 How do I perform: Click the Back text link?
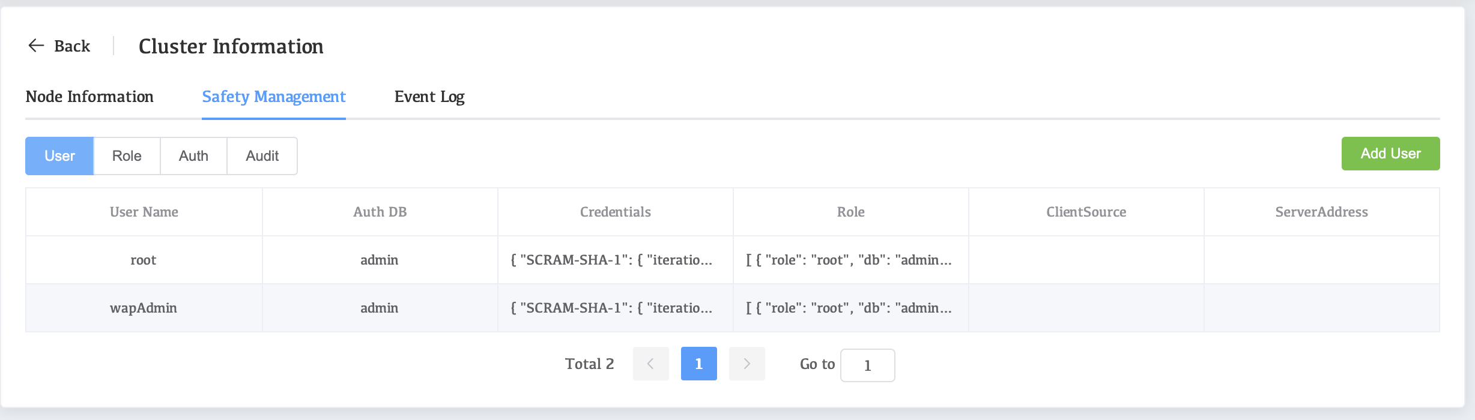[72, 46]
